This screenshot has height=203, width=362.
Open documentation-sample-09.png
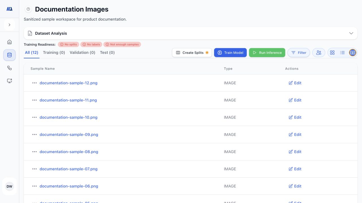pyautogui.click(x=69, y=134)
